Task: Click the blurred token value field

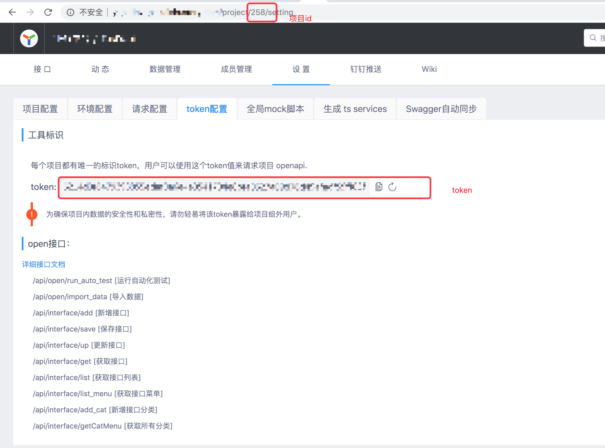Action: [x=215, y=187]
